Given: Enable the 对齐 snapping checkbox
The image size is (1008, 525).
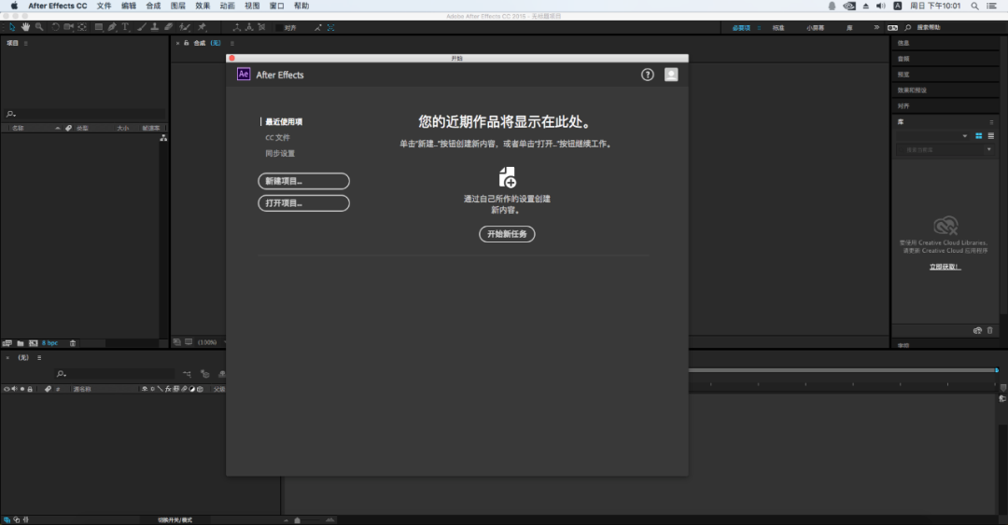Looking at the screenshot, I should [279, 28].
